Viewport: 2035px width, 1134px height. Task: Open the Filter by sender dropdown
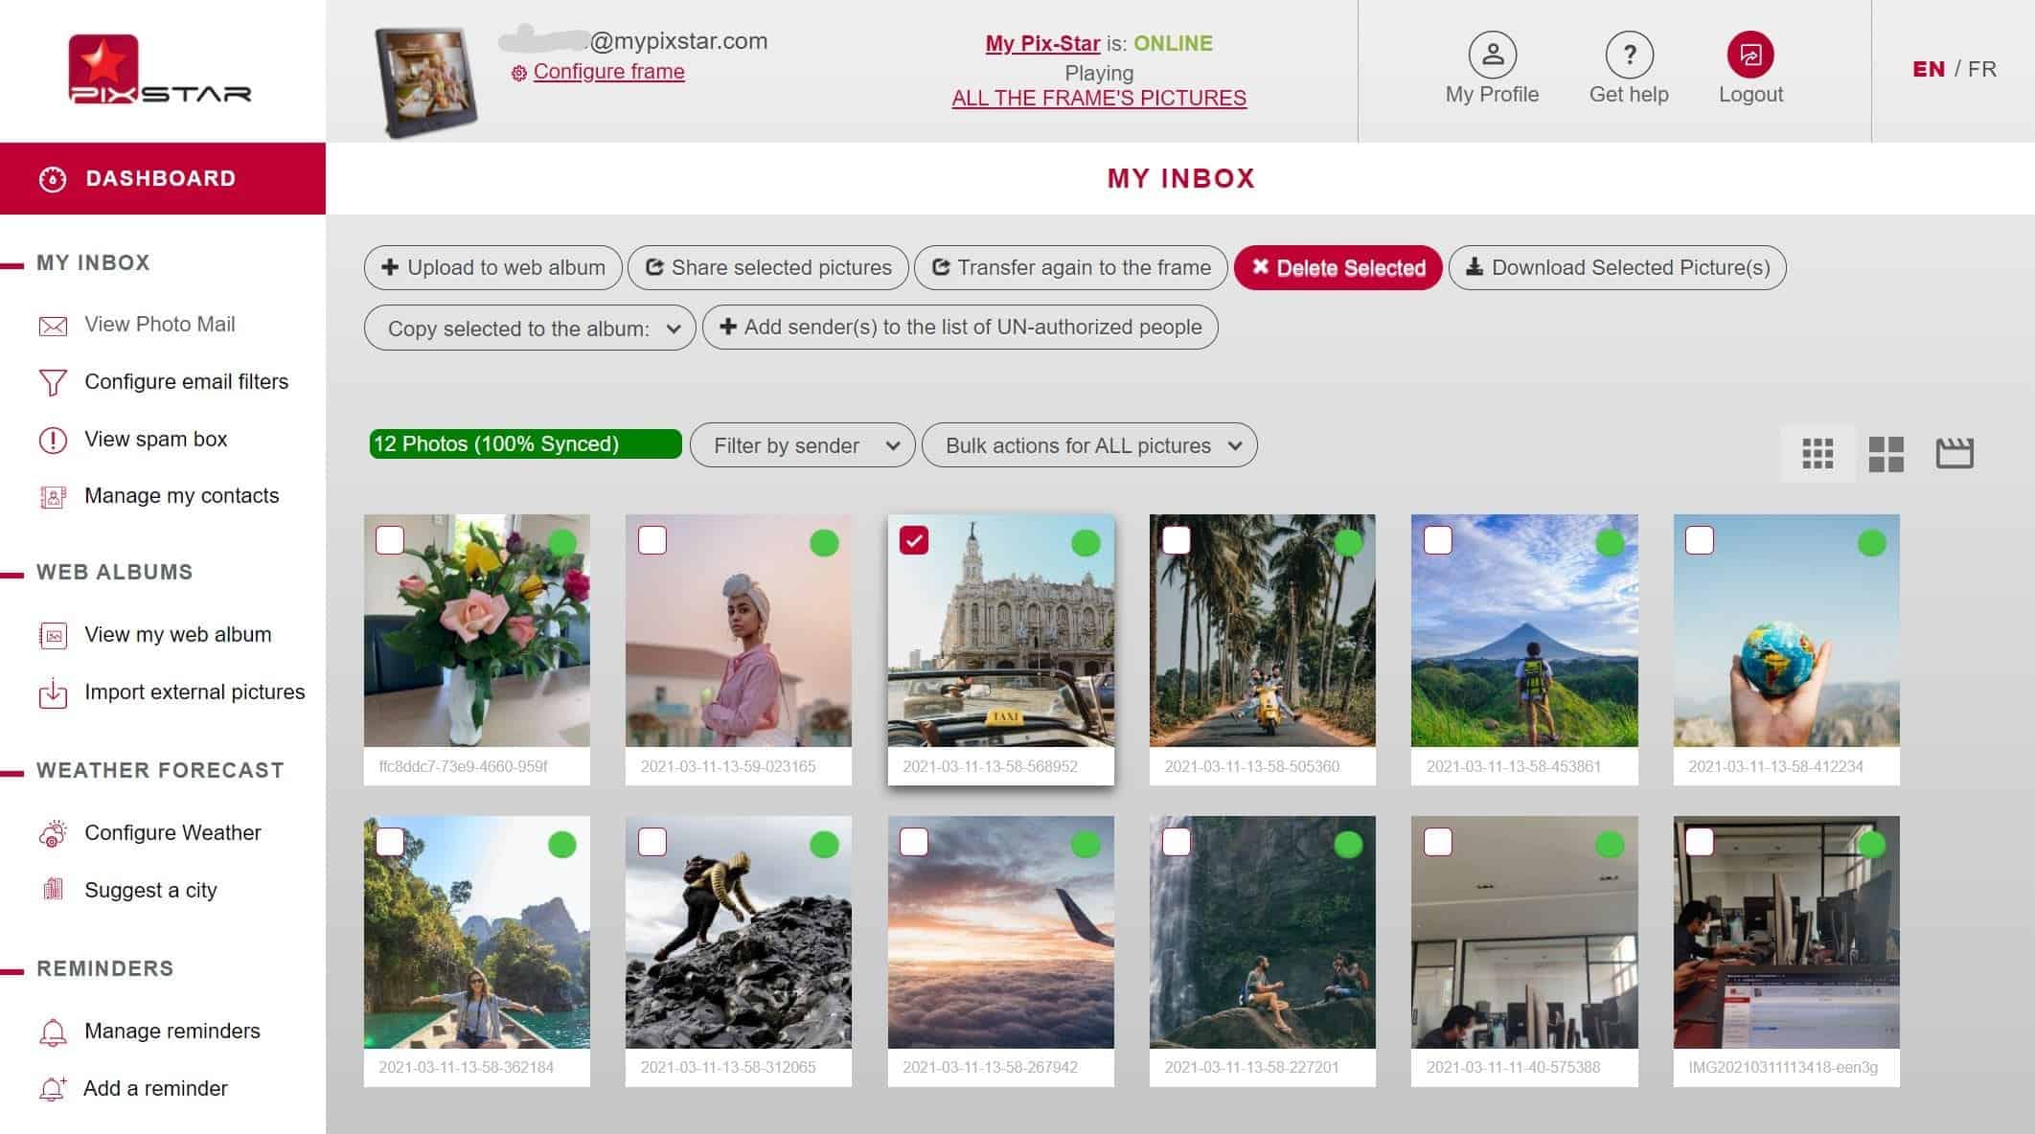pos(803,445)
